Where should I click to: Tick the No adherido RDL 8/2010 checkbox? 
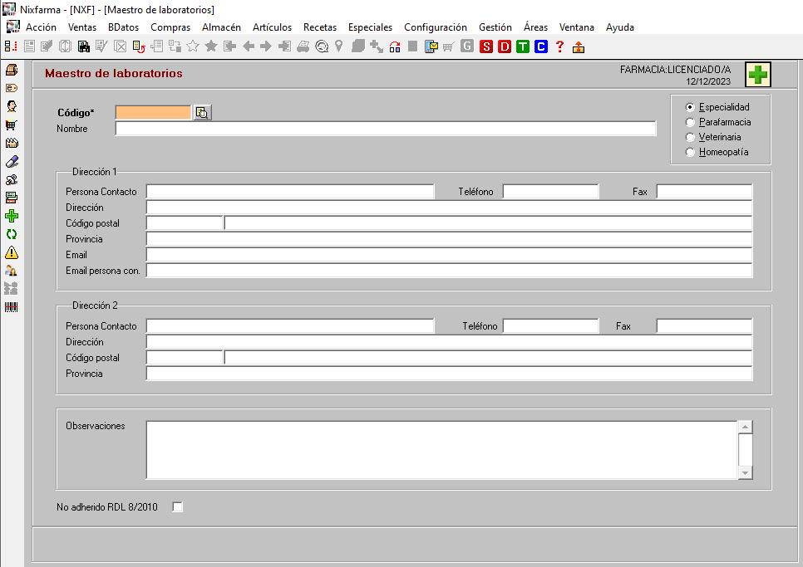point(177,506)
